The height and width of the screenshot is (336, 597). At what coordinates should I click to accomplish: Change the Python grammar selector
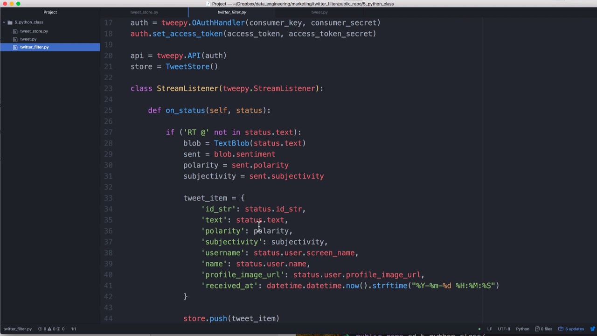tap(522, 329)
